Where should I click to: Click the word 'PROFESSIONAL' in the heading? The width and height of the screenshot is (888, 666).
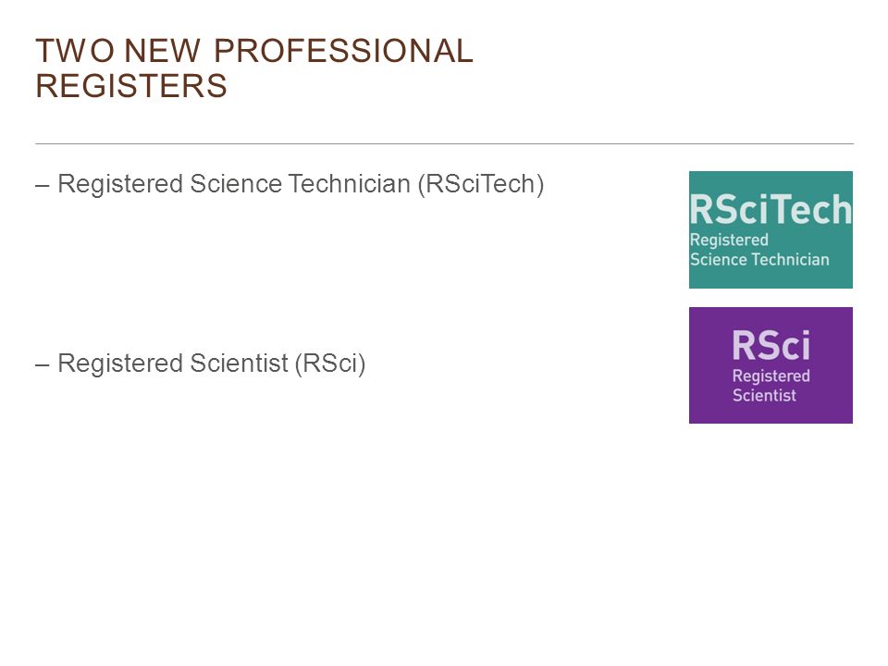point(343,51)
